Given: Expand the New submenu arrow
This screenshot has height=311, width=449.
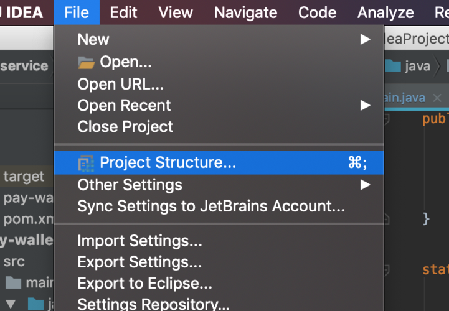Looking at the screenshot, I should (365, 39).
